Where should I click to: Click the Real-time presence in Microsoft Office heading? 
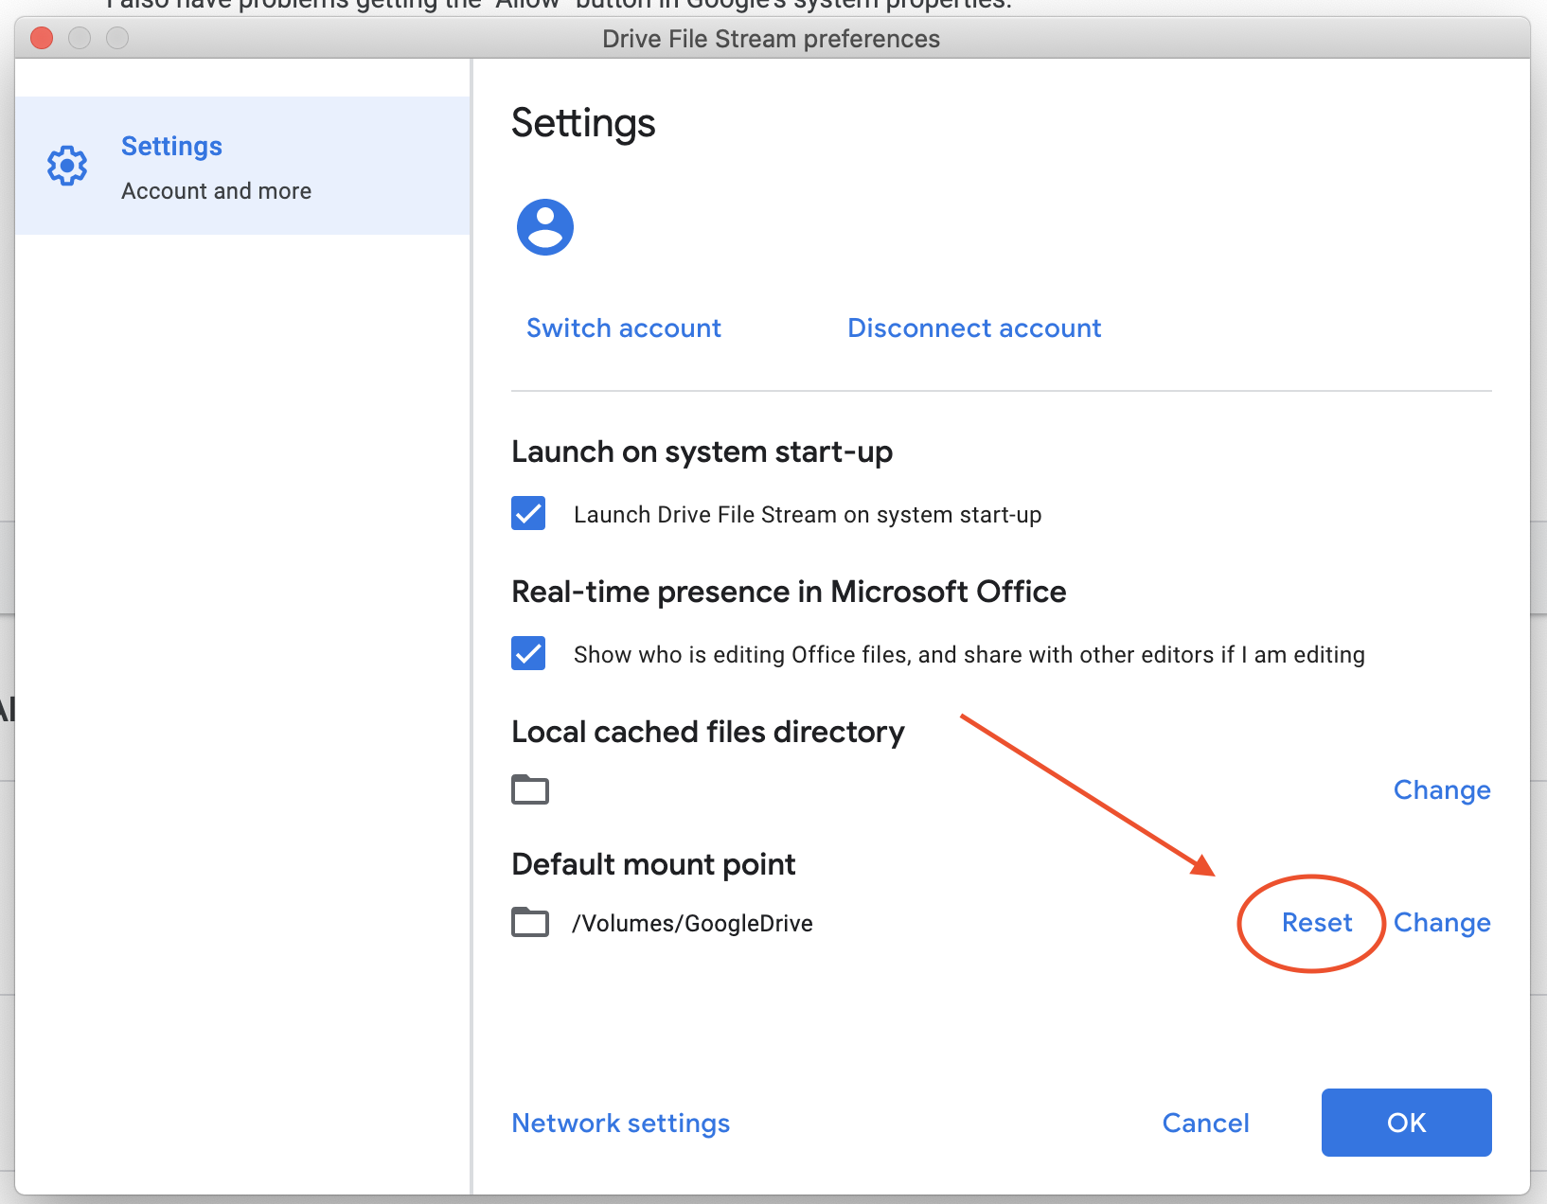[789, 592]
